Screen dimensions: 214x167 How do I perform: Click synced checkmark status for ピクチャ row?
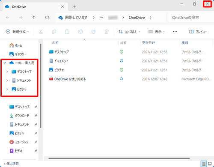click(x=122, y=70)
